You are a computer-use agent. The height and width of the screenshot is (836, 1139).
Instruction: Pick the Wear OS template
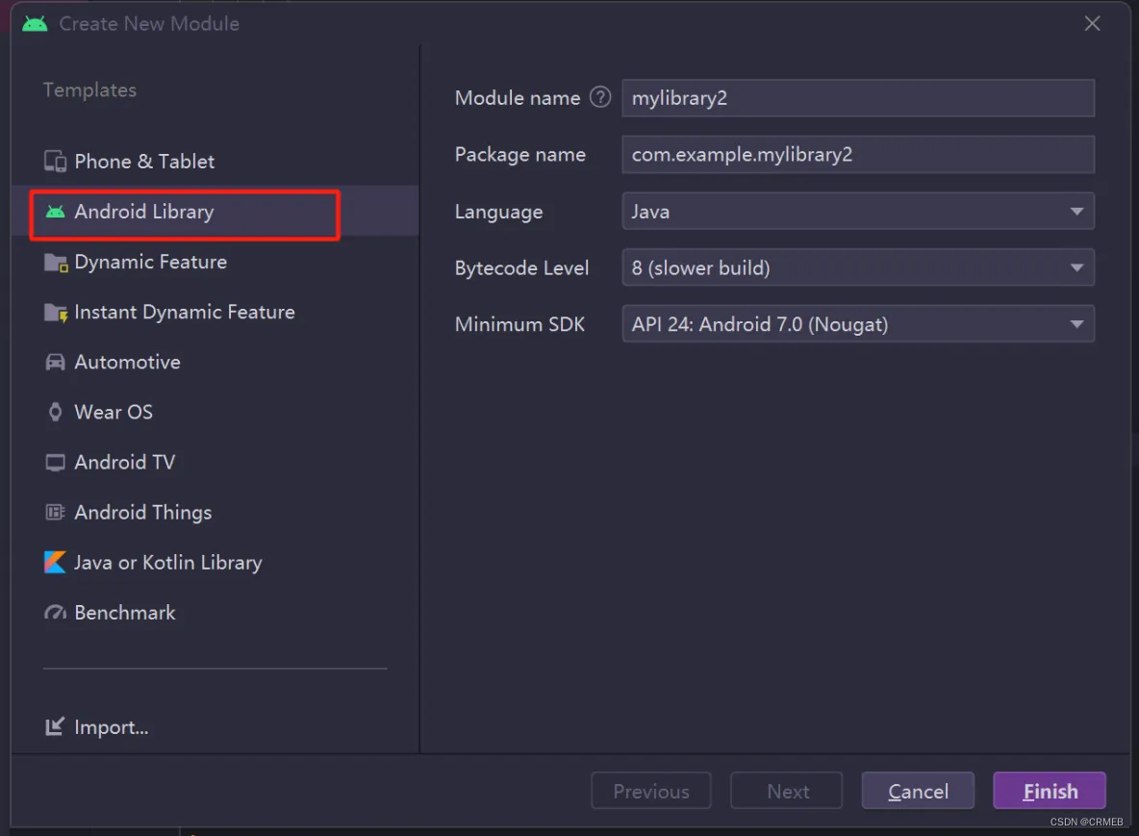pyautogui.click(x=215, y=412)
